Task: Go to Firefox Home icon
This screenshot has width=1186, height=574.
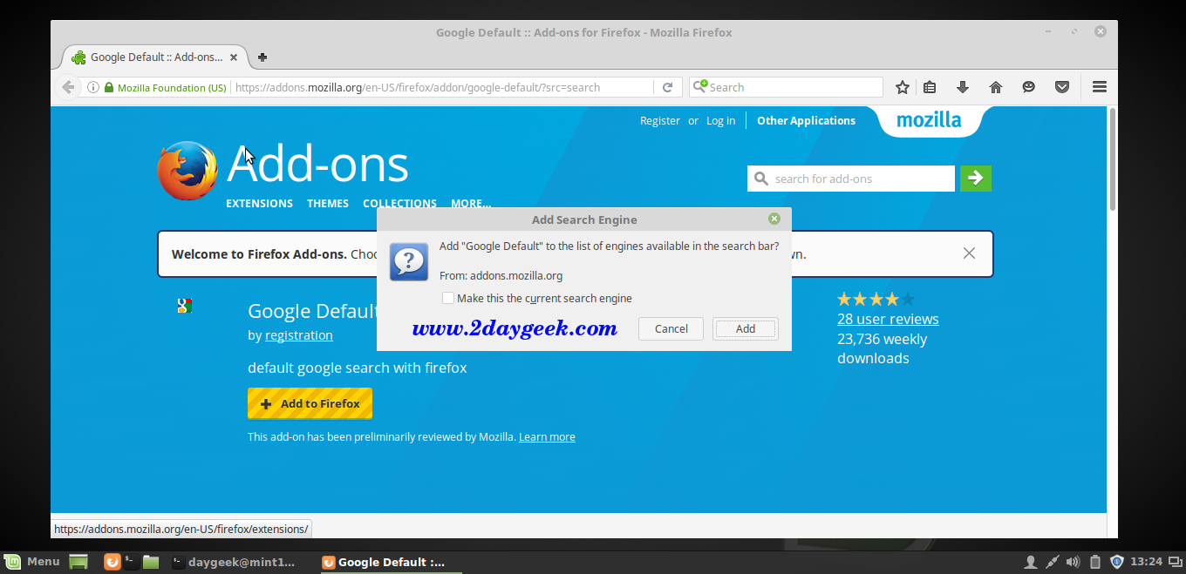Action: 996,87
